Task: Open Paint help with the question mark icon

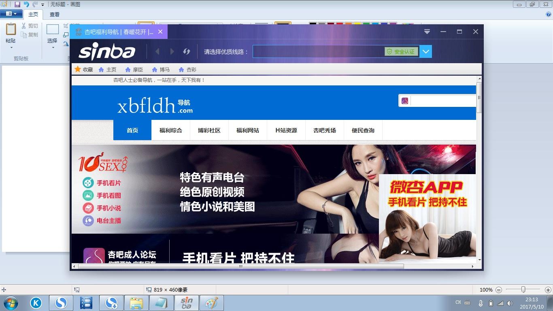Action: tap(549, 14)
